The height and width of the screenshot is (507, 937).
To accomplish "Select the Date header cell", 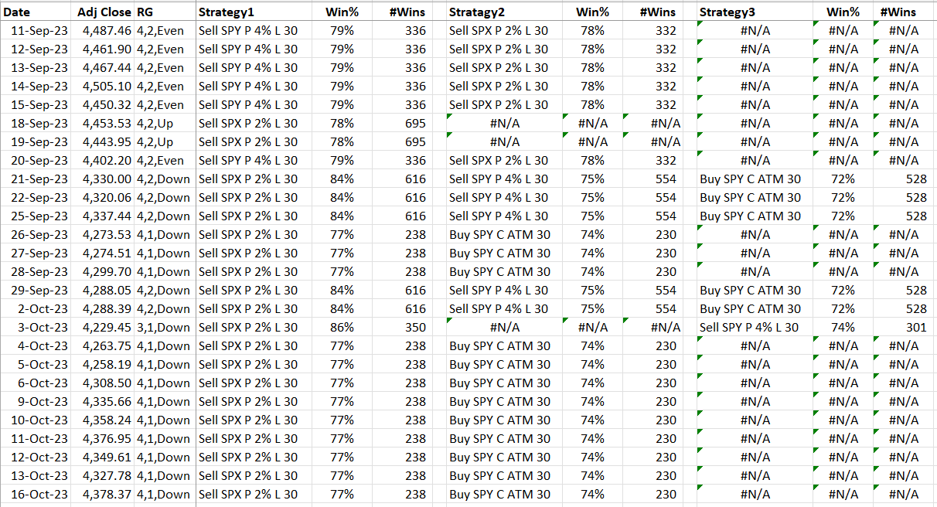I will (x=36, y=12).
